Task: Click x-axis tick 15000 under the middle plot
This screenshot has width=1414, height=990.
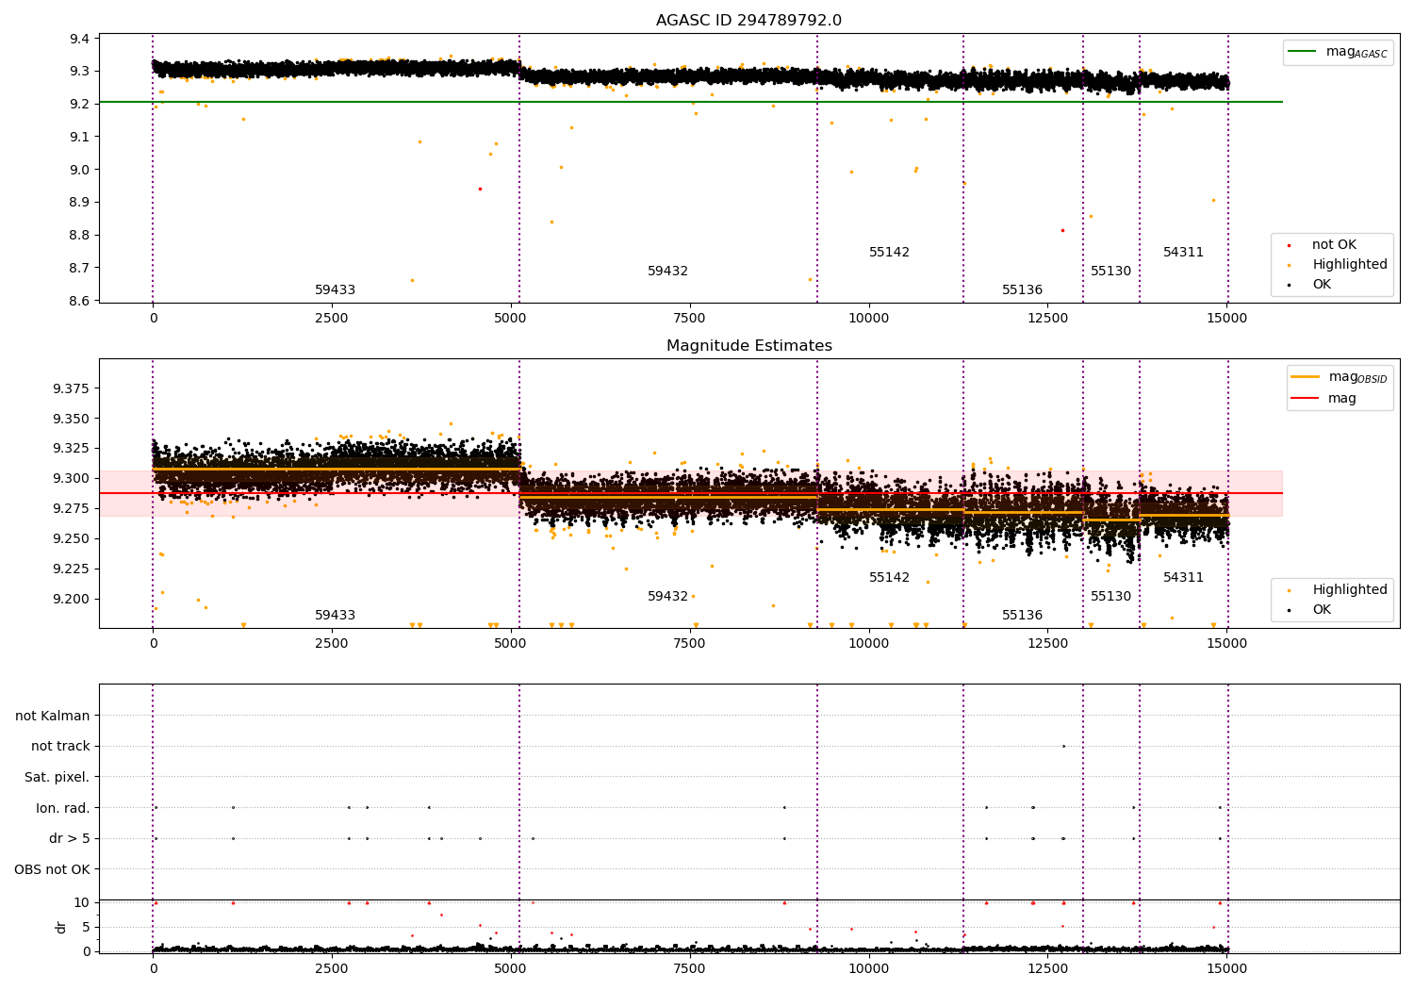Action: [1226, 644]
